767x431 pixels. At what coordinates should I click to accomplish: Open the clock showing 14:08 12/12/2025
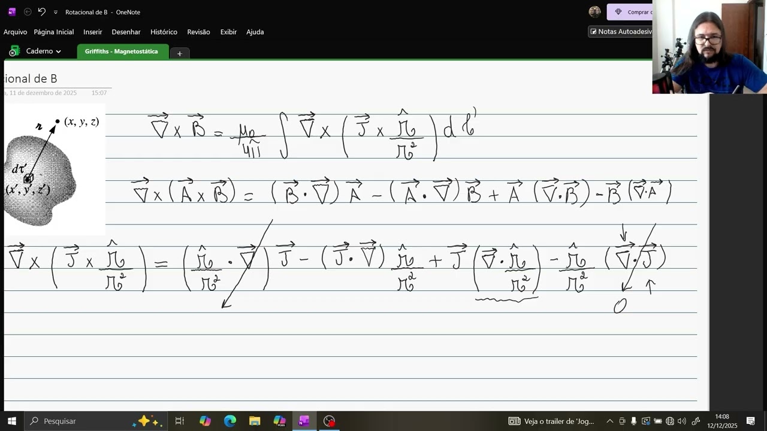tap(722, 421)
